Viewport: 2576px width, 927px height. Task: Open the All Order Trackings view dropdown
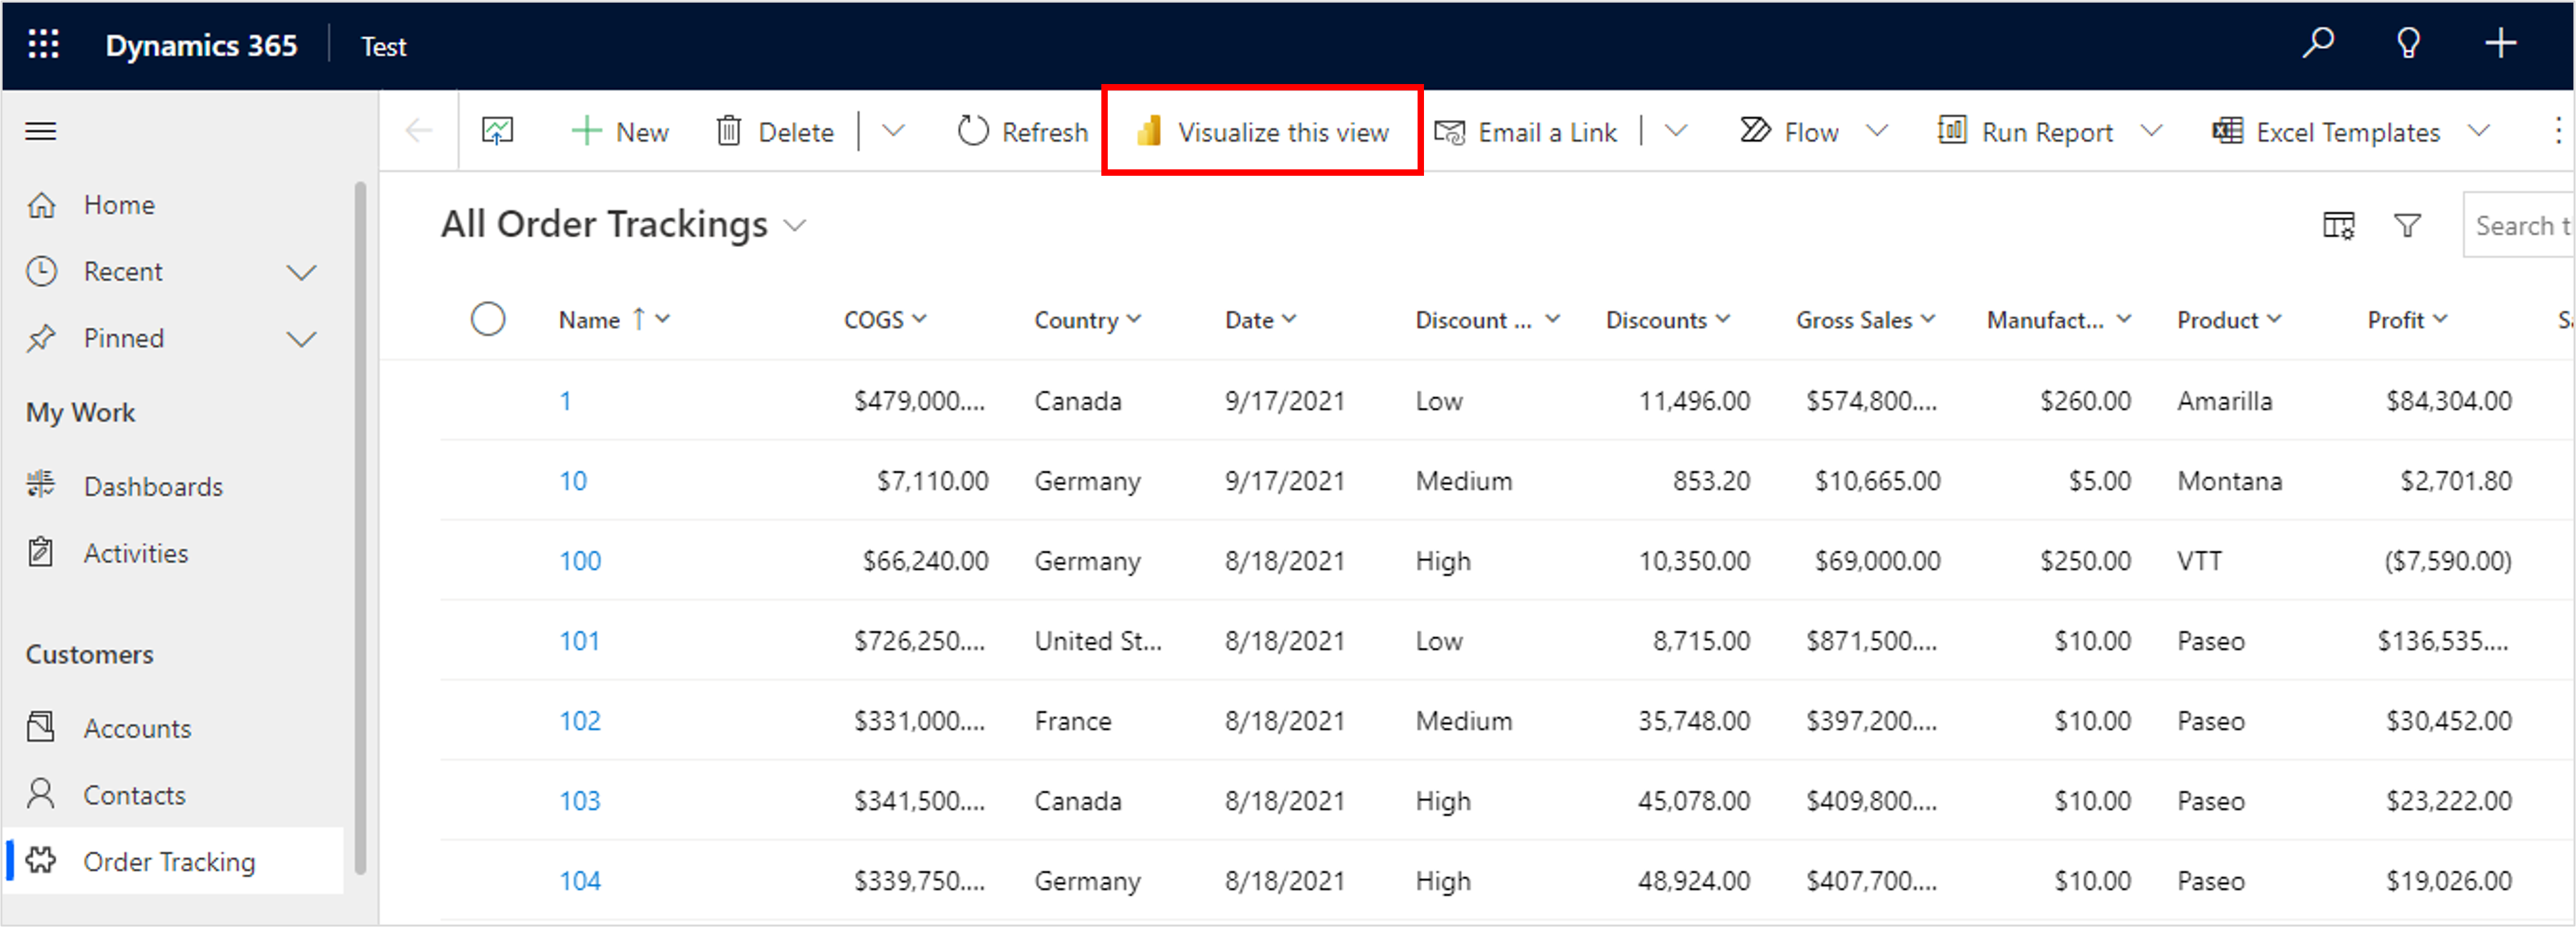coord(795,226)
